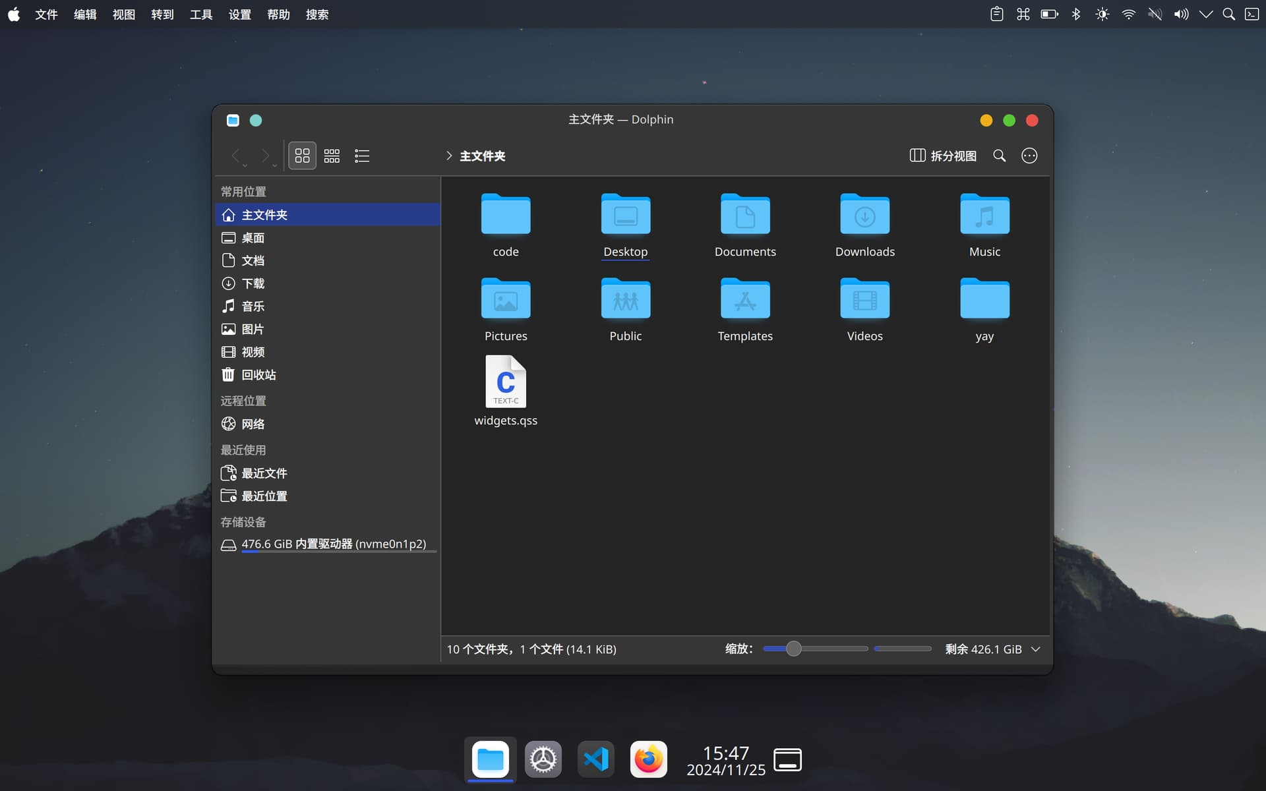
Task: Switch to icons view mode
Action: pos(302,156)
